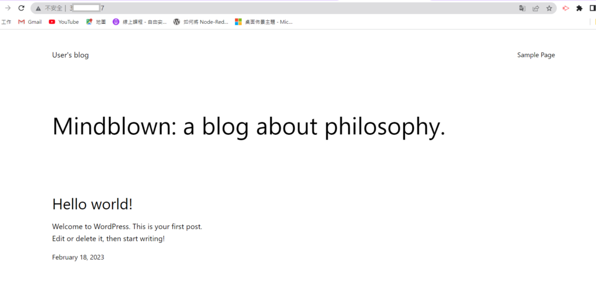Open the Google Maps 地圖 bookmark
The image size is (596, 308).
click(96, 22)
